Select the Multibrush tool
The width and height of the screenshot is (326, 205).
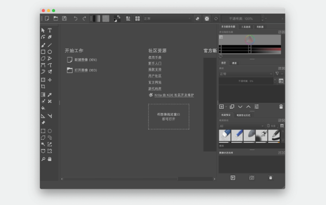tap(50, 72)
